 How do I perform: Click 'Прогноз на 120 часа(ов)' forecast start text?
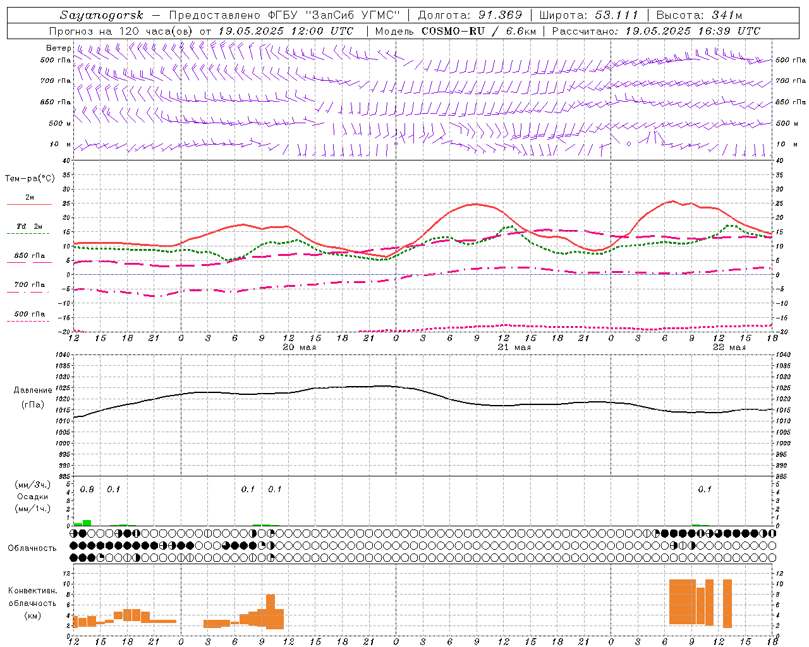122,31
